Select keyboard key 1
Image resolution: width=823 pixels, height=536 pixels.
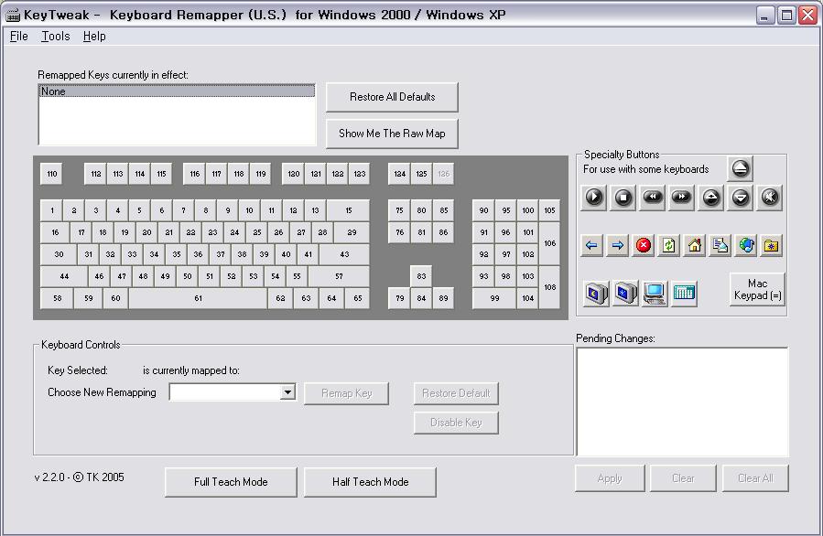(x=52, y=210)
